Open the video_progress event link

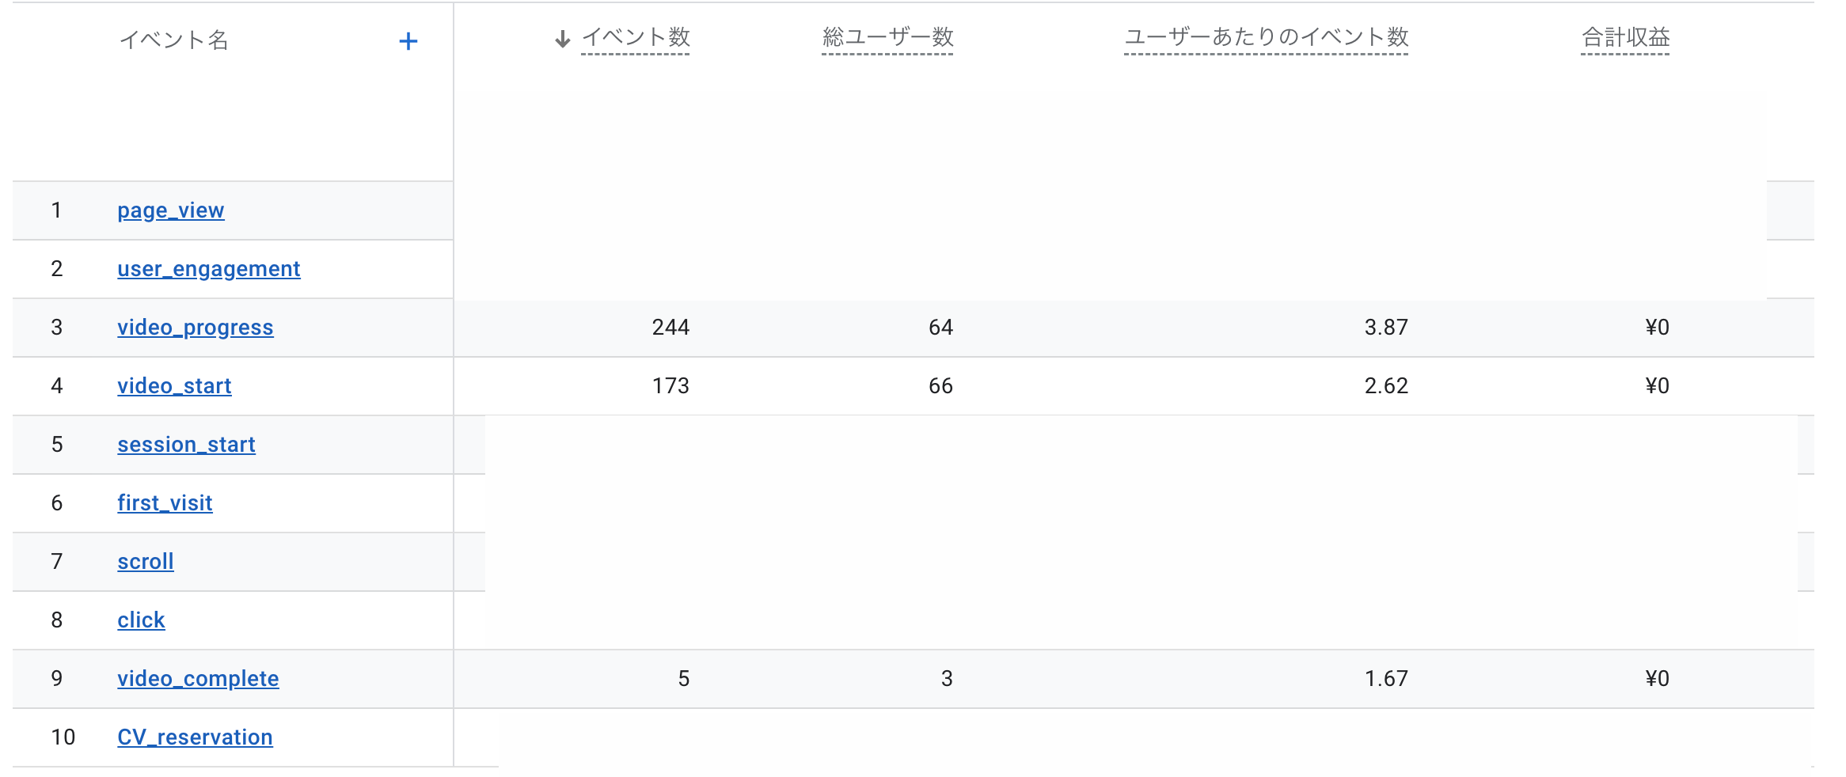pyautogui.click(x=196, y=328)
